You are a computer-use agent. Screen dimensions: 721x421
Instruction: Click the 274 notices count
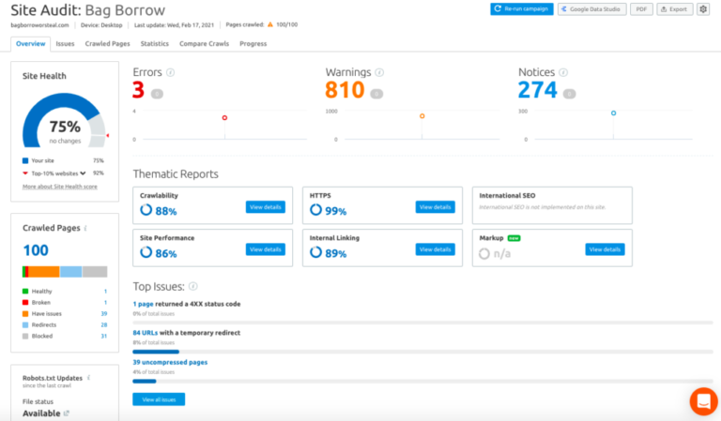pos(538,90)
